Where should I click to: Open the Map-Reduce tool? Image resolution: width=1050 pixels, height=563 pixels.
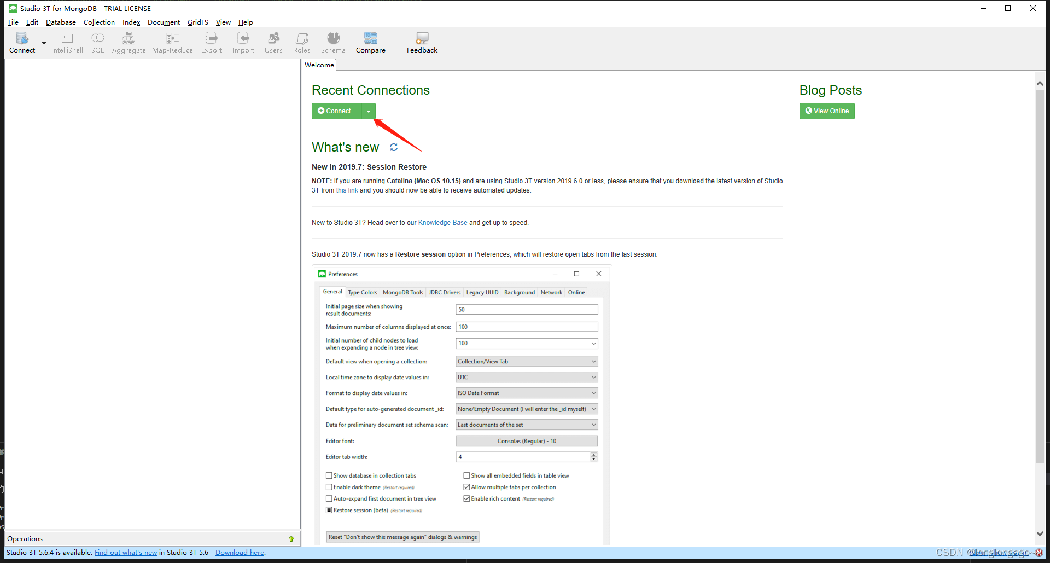[x=172, y=42]
